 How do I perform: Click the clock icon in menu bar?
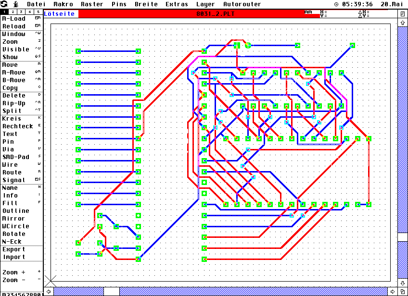coord(337,4)
